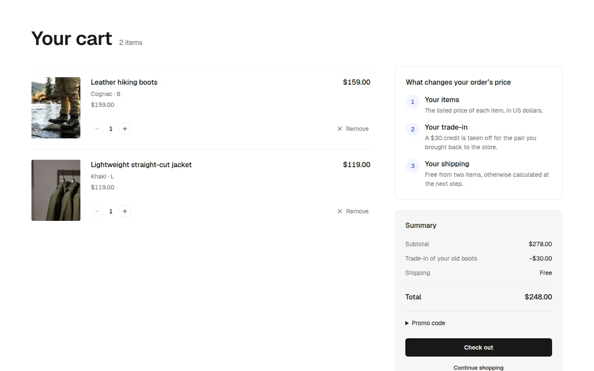The image size is (594, 371).
Task: Open the Leather hiking boots title link
Action: coord(124,82)
